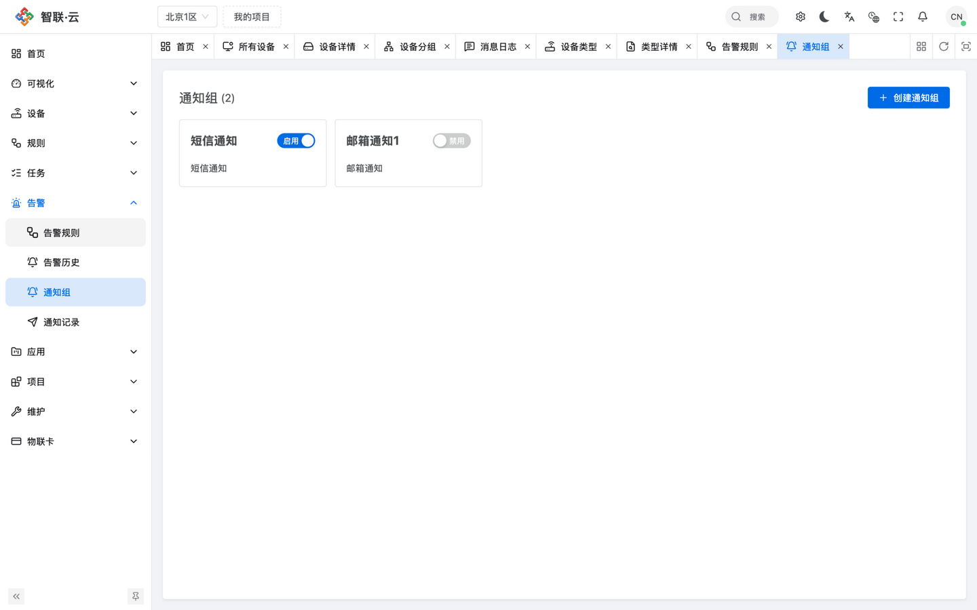
Task: Open the language translation icon
Action: tap(849, 17)
